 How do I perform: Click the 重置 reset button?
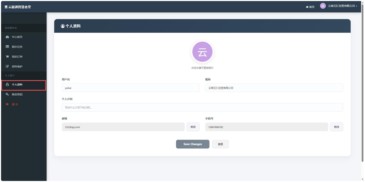220,144
